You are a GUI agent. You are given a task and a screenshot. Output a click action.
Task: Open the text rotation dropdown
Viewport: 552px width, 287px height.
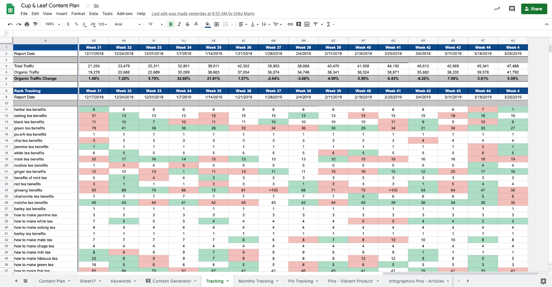278,24
